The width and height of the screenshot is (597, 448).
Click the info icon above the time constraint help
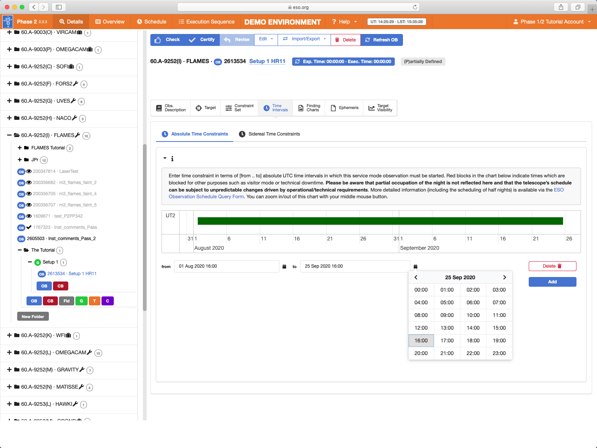click(x=172, y=159)
